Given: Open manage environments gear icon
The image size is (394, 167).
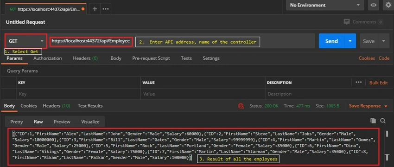Looking at the screenshot, I should [388, 5].
